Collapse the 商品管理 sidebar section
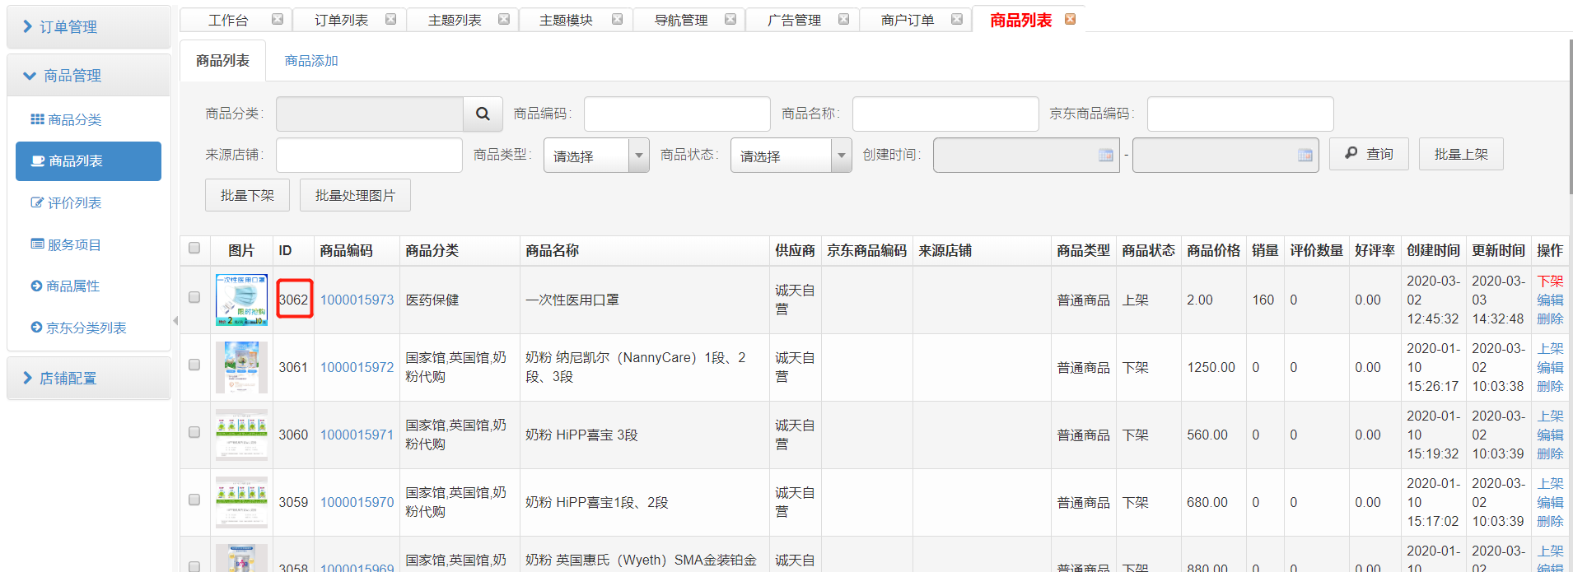Viewport: 1573px width, 572px height. click(x=88, y=76)
